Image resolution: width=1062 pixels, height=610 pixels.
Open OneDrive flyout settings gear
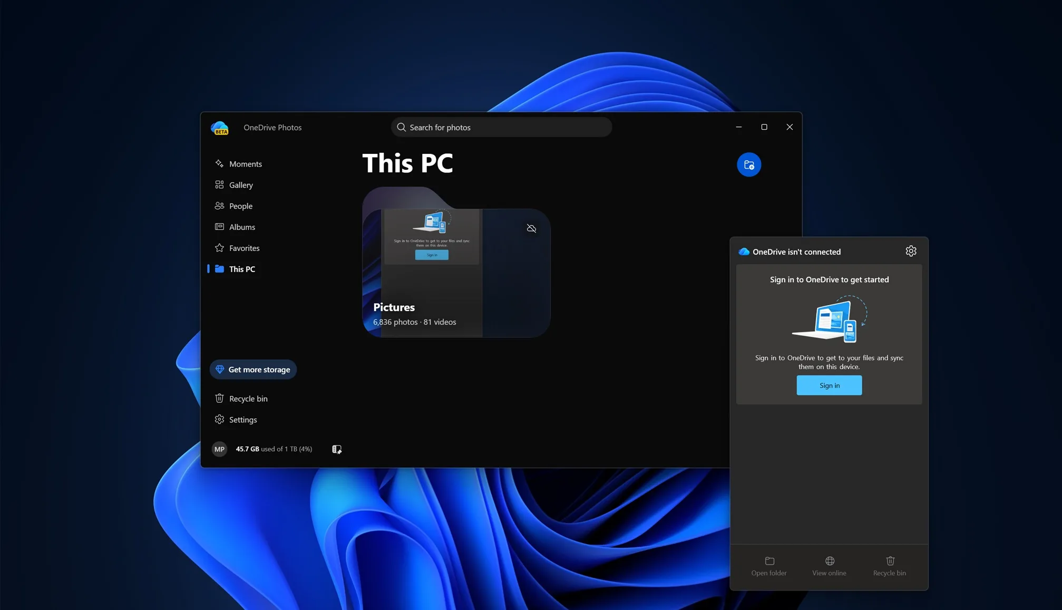click(x=911, y=251)
